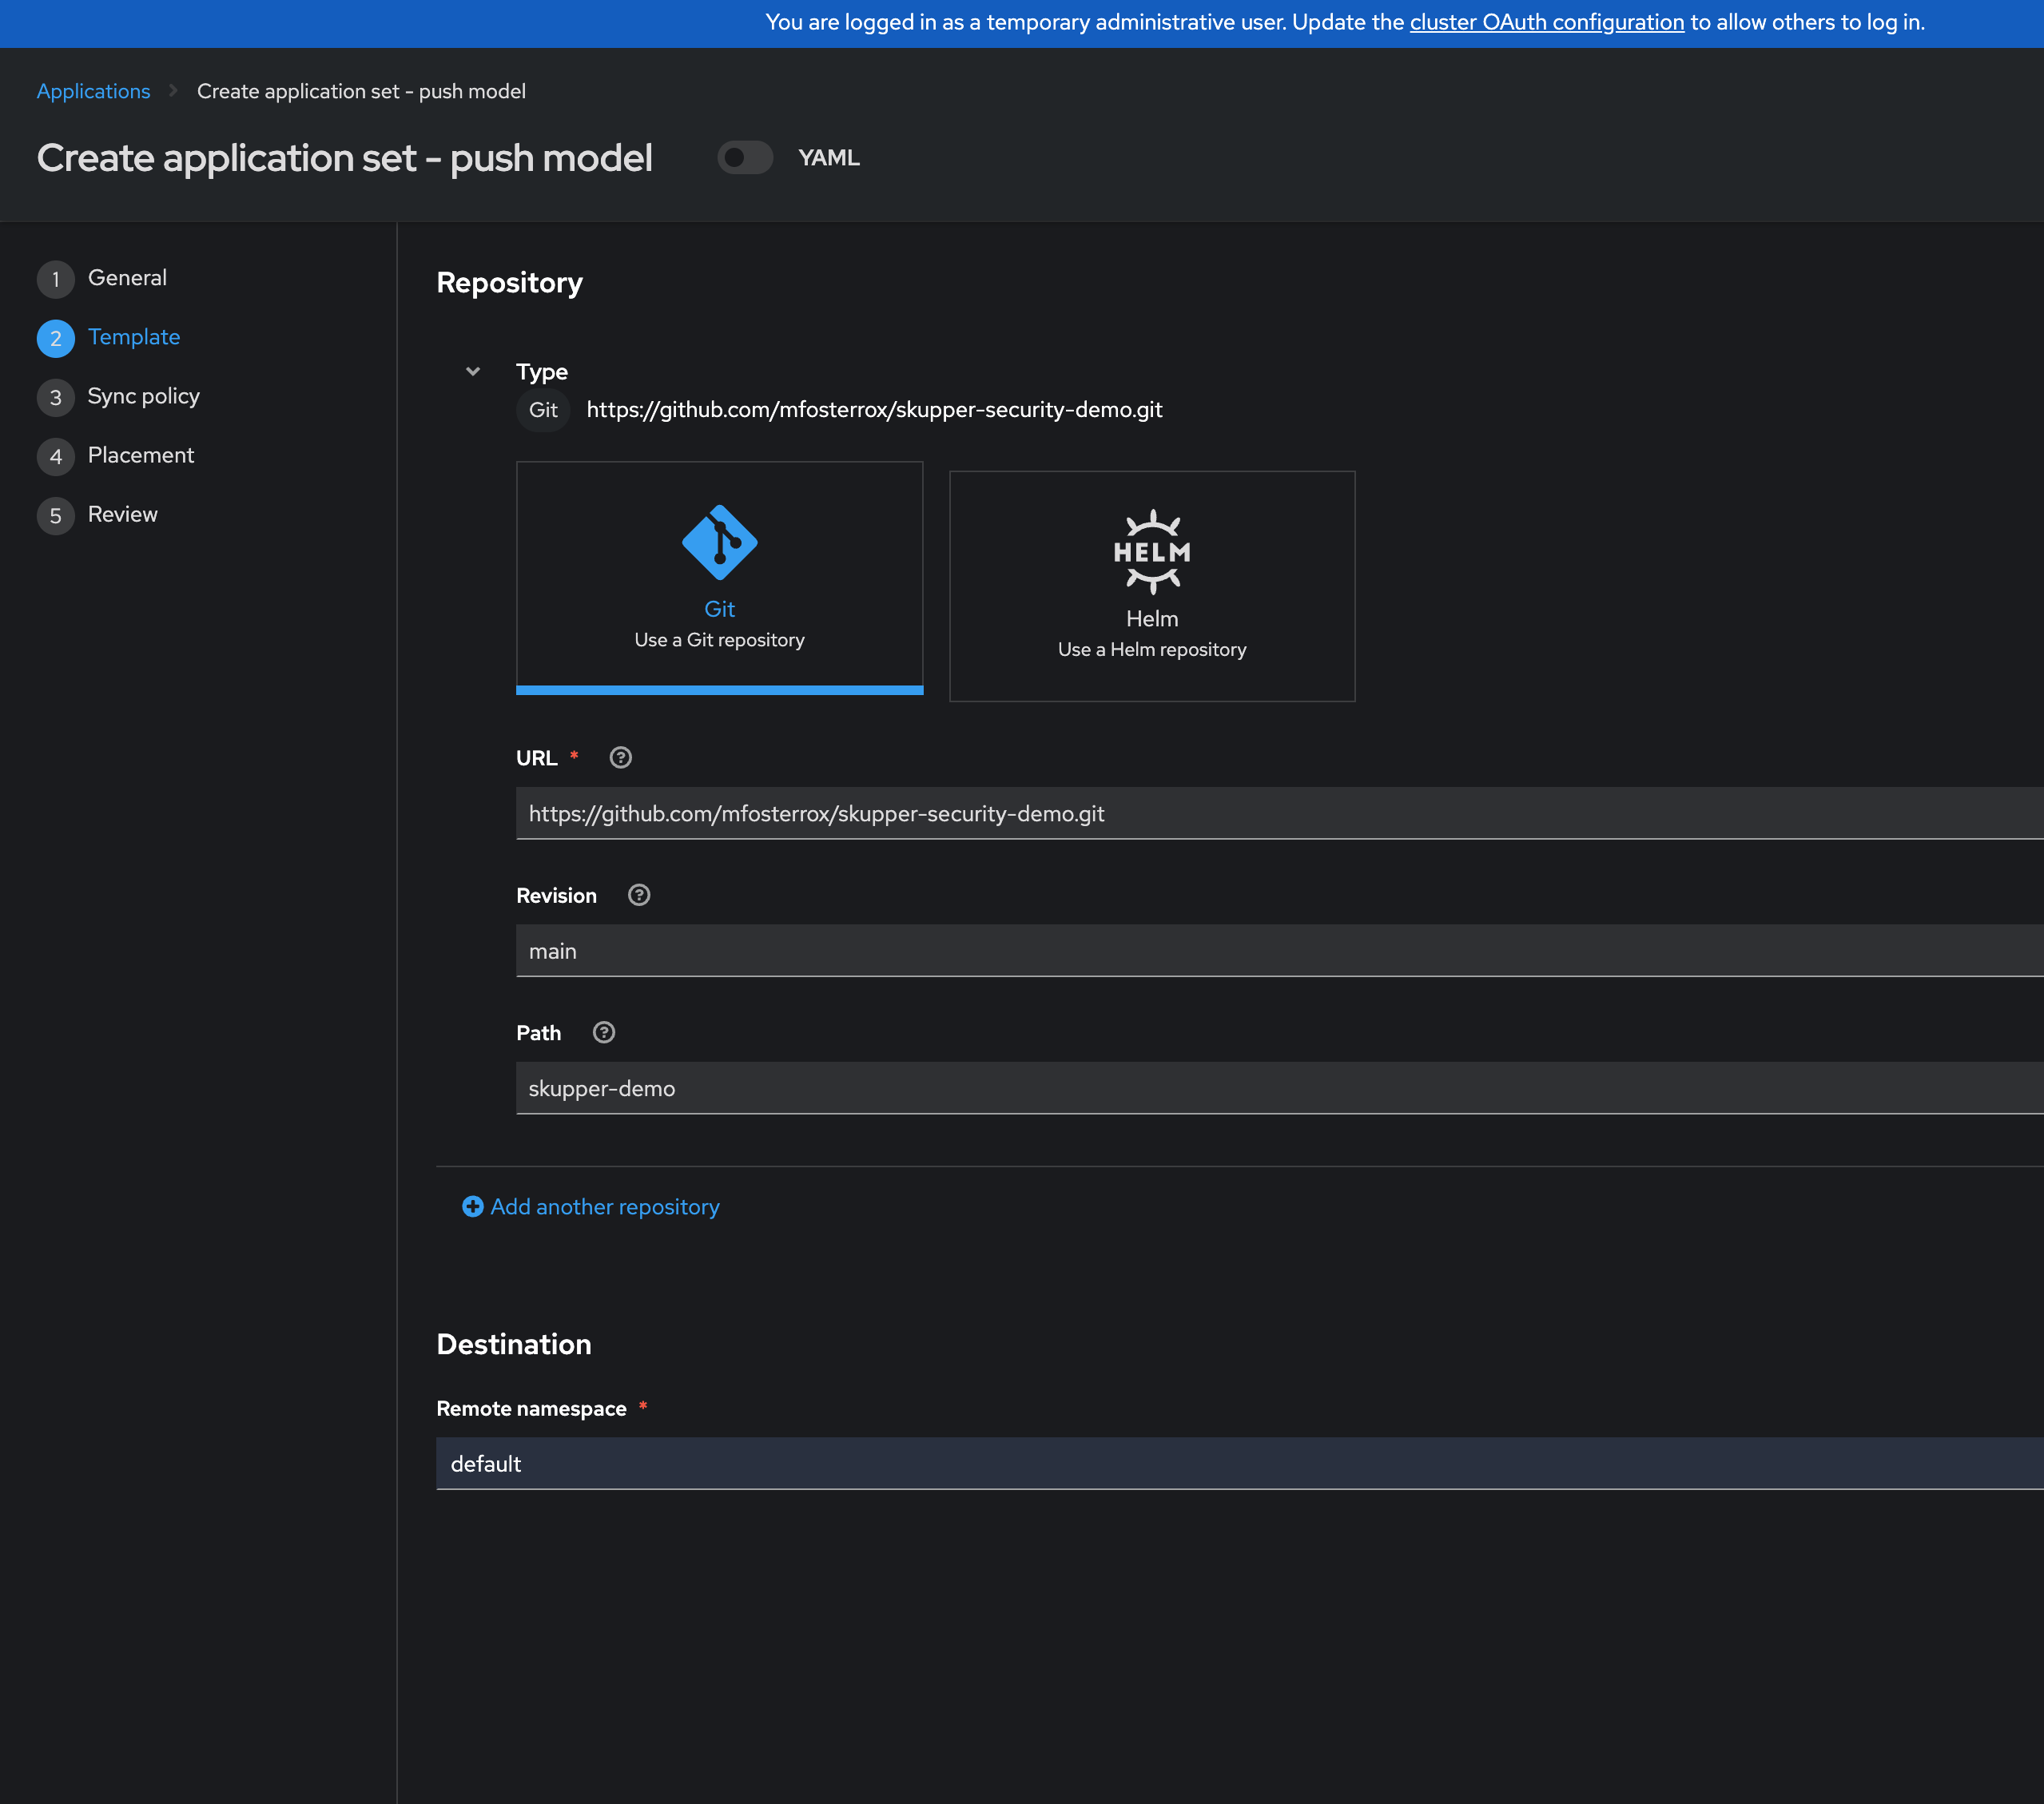
Task: Open the Path help icon
Action: point(603,1033)
